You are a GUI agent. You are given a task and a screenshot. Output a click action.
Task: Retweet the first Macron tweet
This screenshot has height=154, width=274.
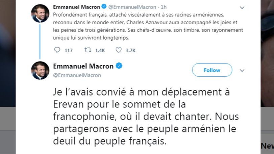[88, 50]
